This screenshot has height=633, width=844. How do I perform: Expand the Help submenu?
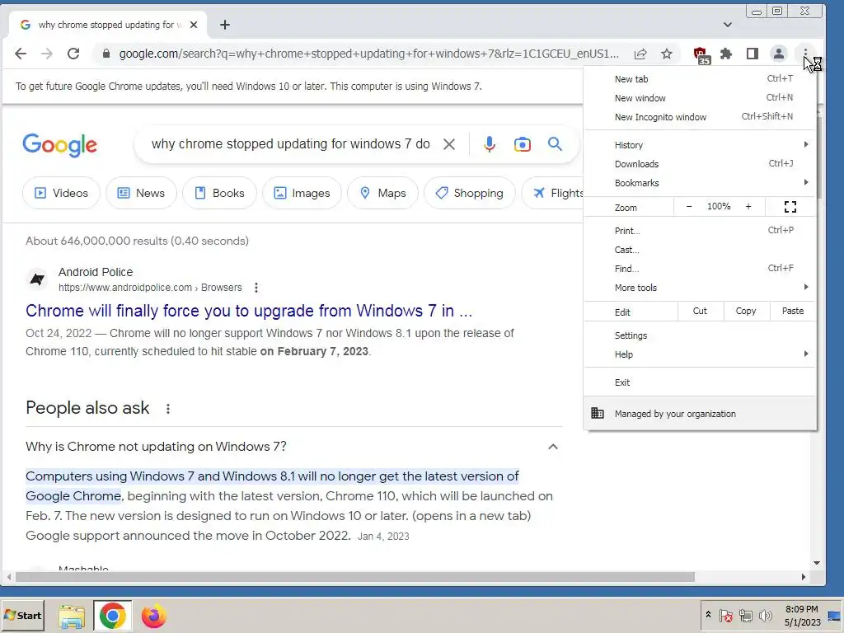coord(701,354)
